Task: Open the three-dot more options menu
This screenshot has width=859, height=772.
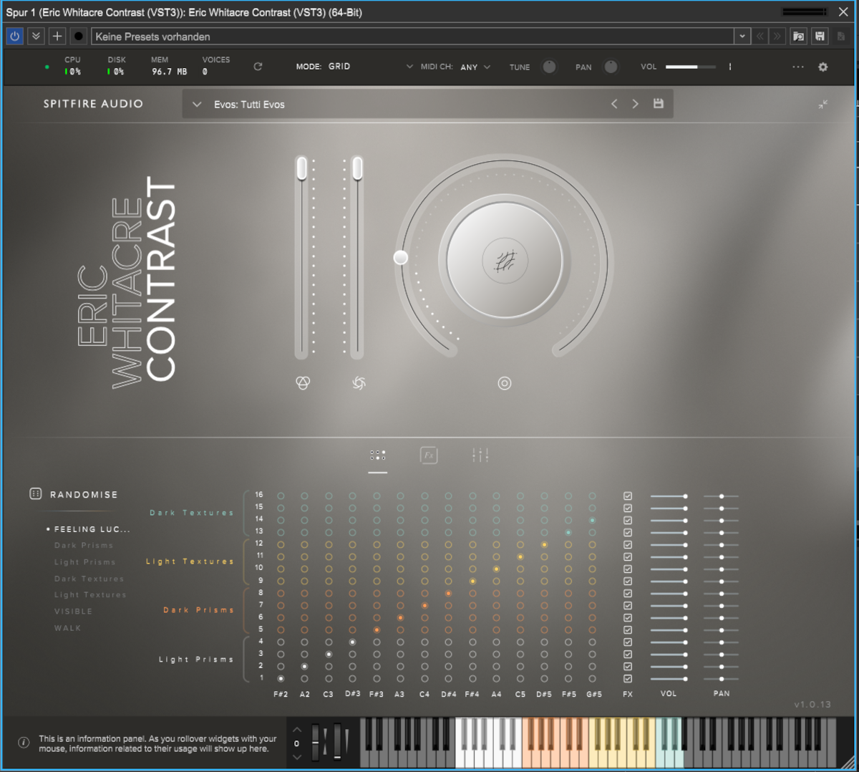Action: 798,67
